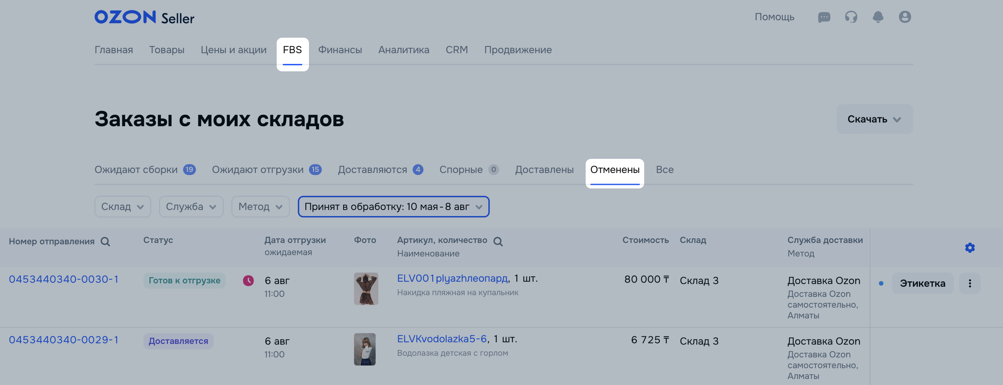
Task: Open the Помощь link
Action: (774, 17)
